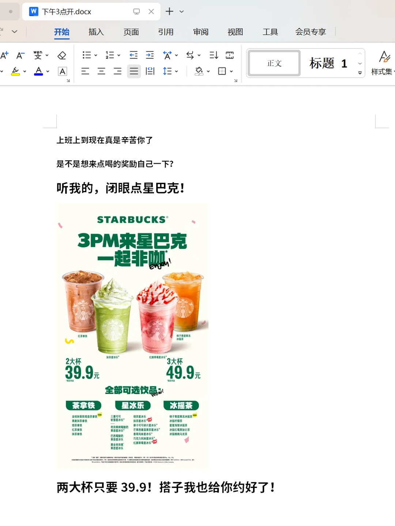Center align paragraph

click(x=101, y=71)
